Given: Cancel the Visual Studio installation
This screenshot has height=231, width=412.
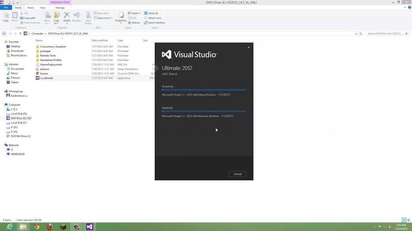Looking at the screenshot, I should [x=237, y=174].
